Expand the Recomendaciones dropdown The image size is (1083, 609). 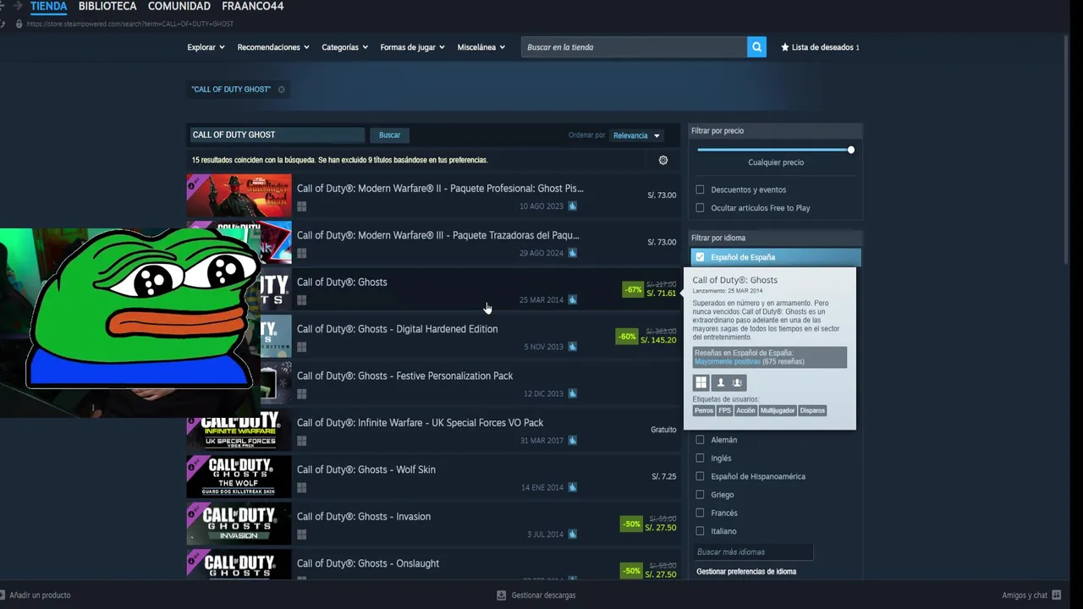coord(273,47)
